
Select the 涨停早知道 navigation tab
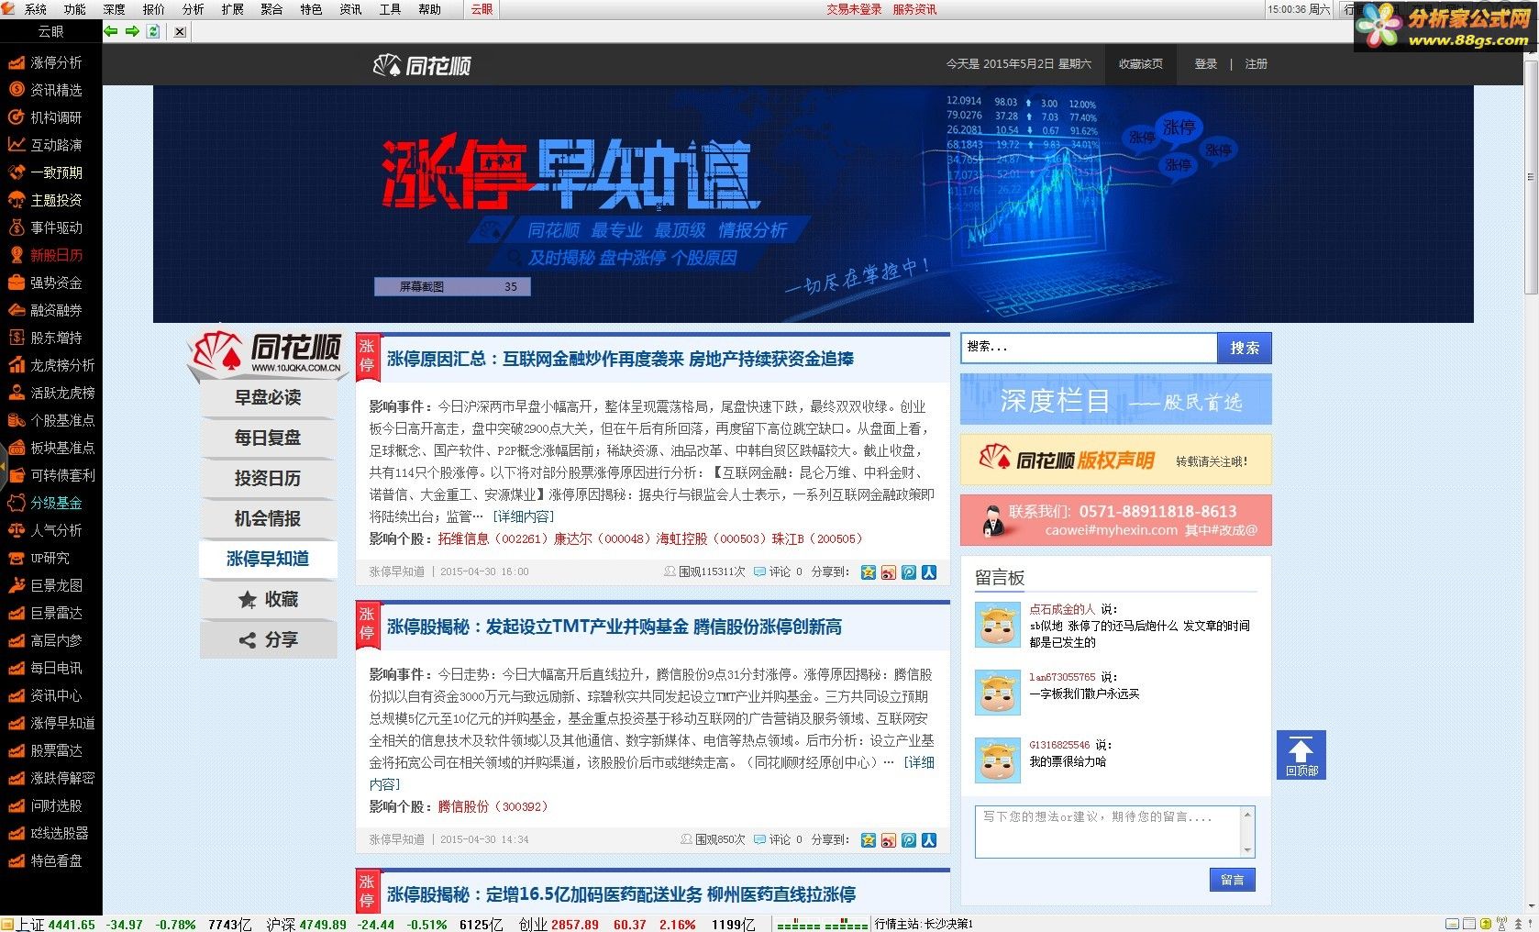pos(268,559)
